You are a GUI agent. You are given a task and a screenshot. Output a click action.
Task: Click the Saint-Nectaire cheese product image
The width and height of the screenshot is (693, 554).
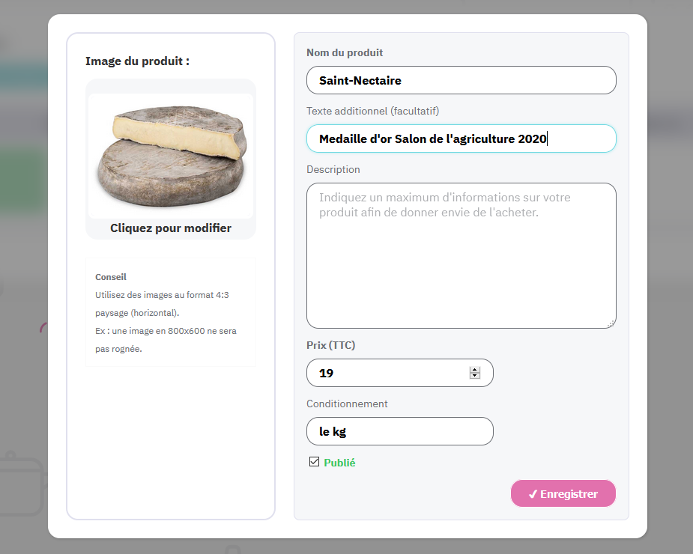point(171,155)
